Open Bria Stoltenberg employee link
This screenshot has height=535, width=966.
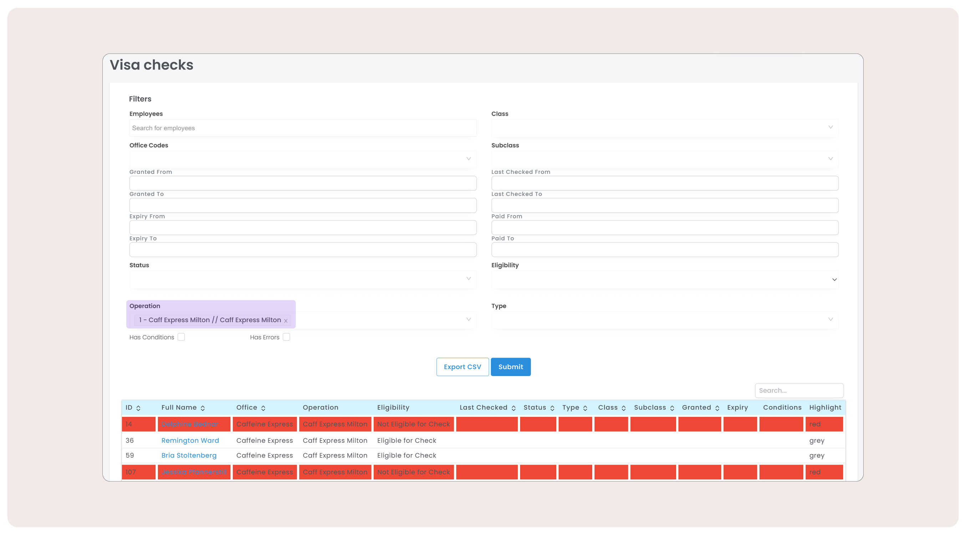click(189, 455)
